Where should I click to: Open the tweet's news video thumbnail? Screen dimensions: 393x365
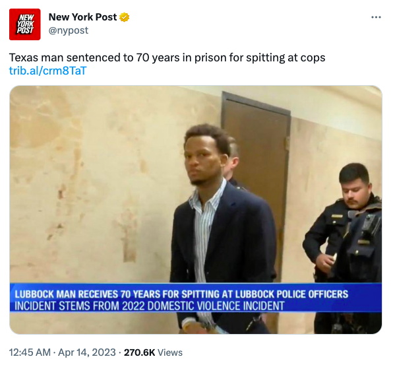pos(196,210)
